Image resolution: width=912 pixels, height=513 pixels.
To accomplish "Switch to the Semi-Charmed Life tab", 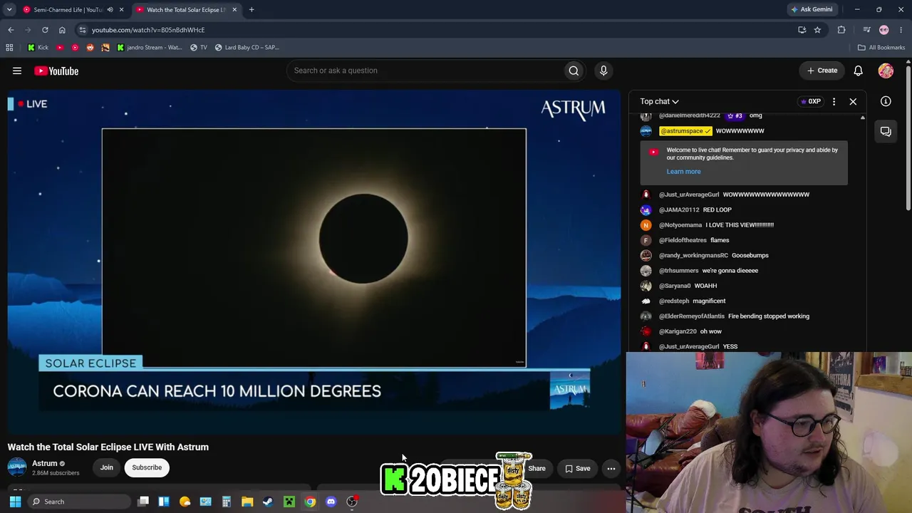I will point(68,10).
